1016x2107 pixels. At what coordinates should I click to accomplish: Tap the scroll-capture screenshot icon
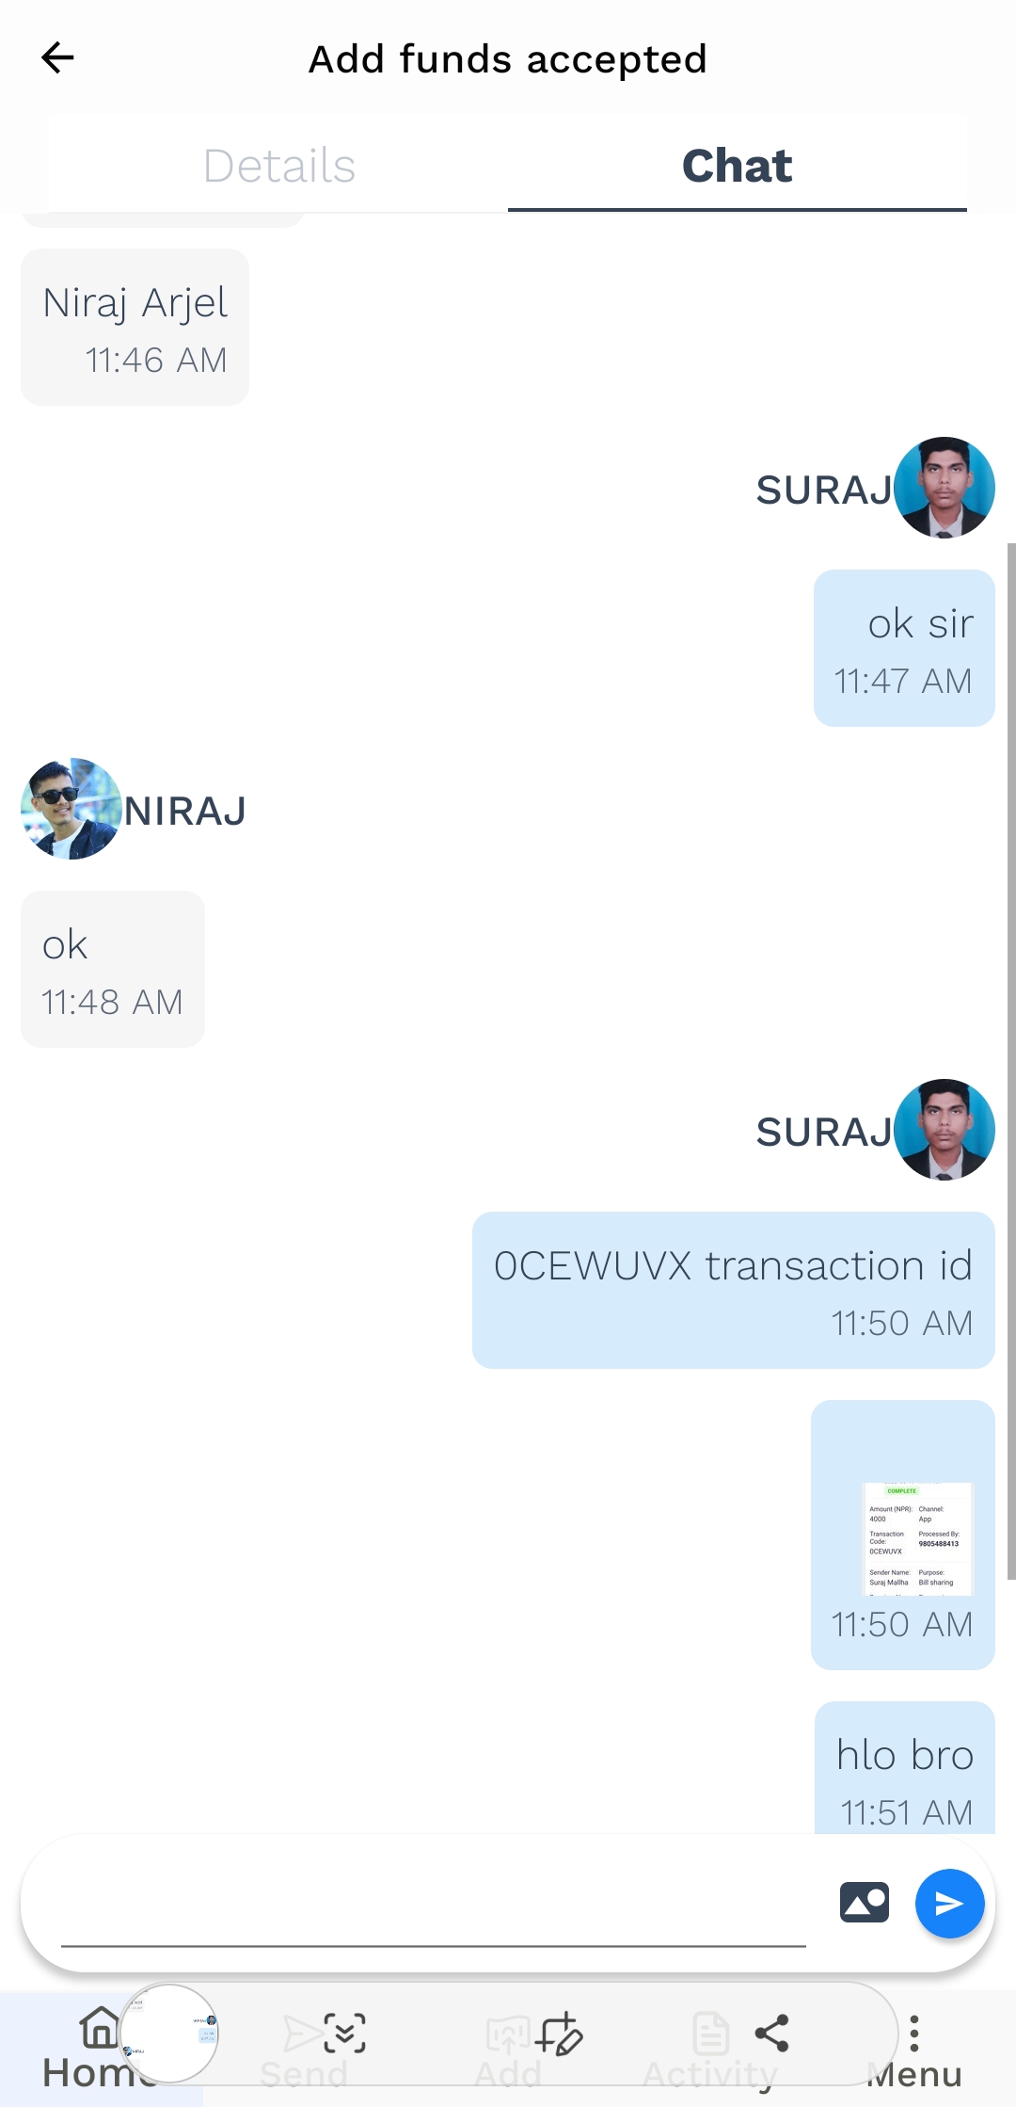click(x=344, y=2034)
